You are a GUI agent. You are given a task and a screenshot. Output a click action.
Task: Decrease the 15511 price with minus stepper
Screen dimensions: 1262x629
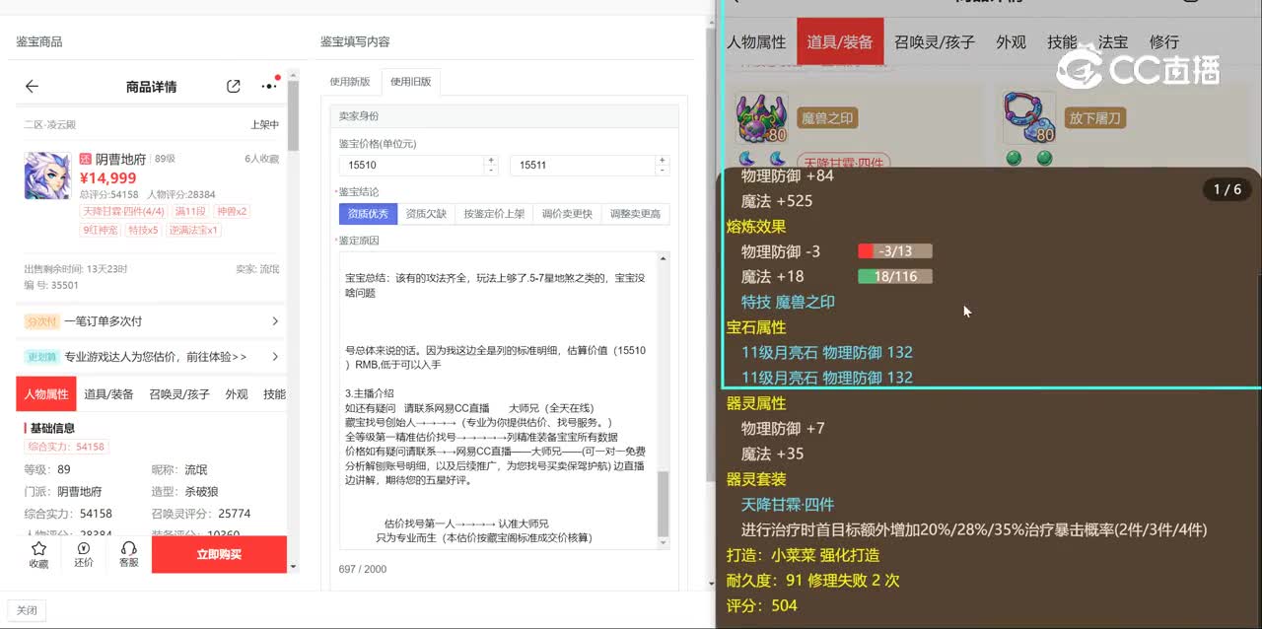click(x=663, y=170)
